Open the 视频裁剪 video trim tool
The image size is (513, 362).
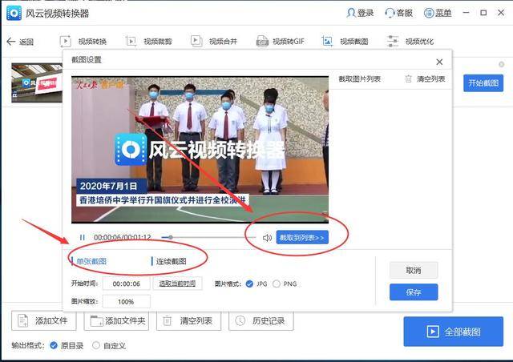[149, 41]
